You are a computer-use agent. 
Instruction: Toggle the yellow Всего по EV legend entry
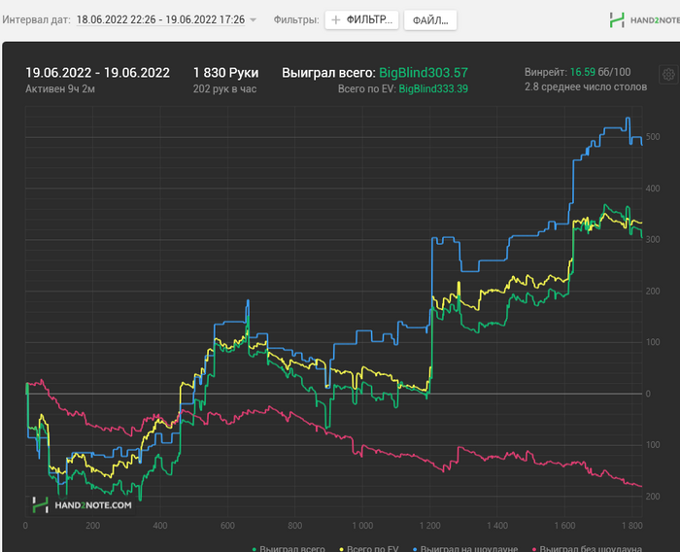pyautogui.click(x=369, y=548)
